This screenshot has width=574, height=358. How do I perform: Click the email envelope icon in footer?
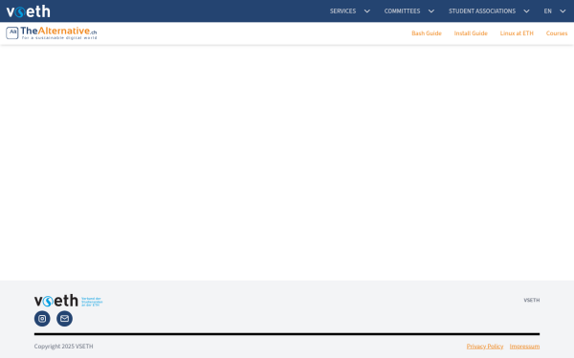point(64,319)
